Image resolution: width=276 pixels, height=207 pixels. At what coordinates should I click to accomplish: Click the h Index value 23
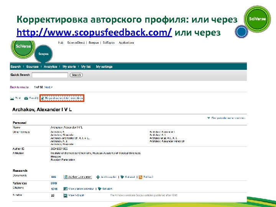coord(53,195)
